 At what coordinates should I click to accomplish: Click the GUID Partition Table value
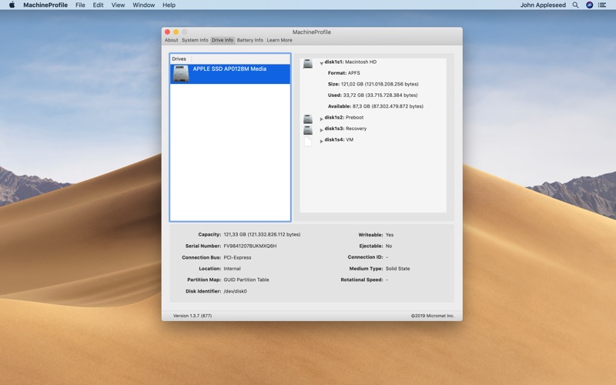pyautogui.click(x=246, y=280)
